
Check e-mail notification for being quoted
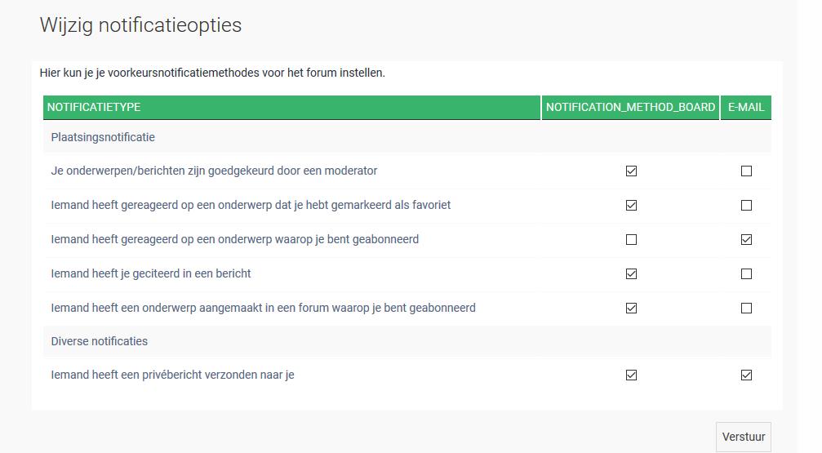coord(746,274)
